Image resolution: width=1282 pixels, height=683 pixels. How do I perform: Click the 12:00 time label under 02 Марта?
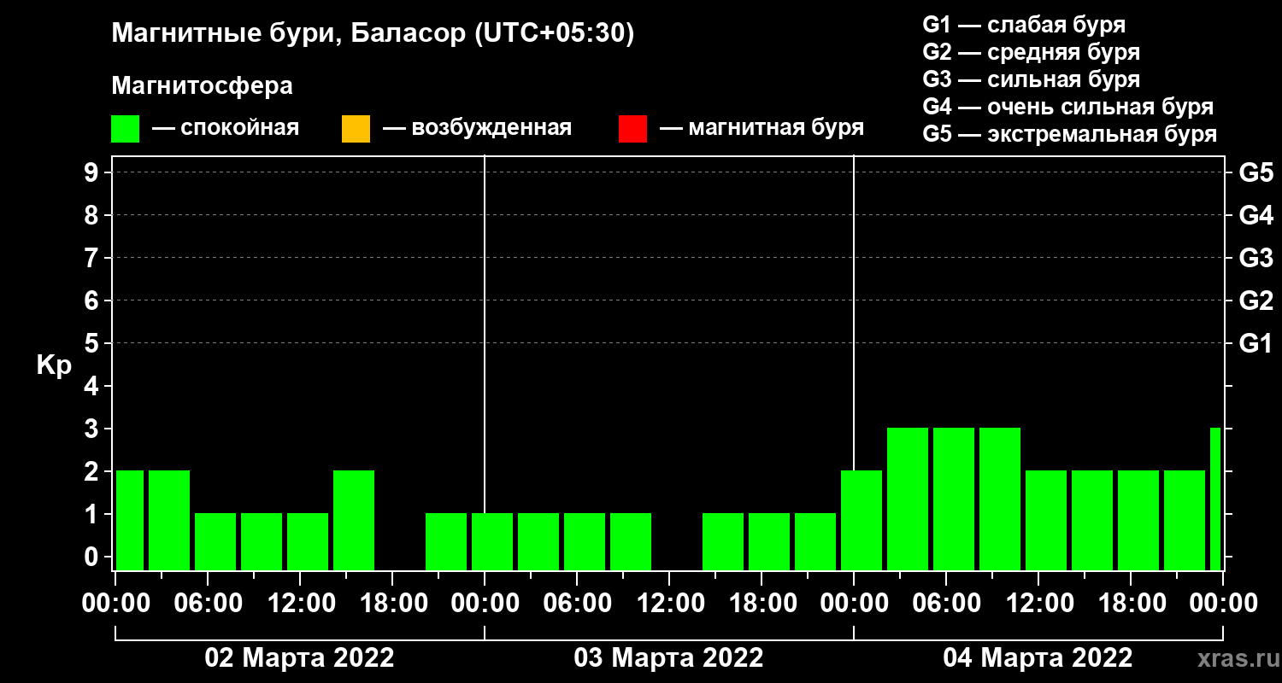300,603
